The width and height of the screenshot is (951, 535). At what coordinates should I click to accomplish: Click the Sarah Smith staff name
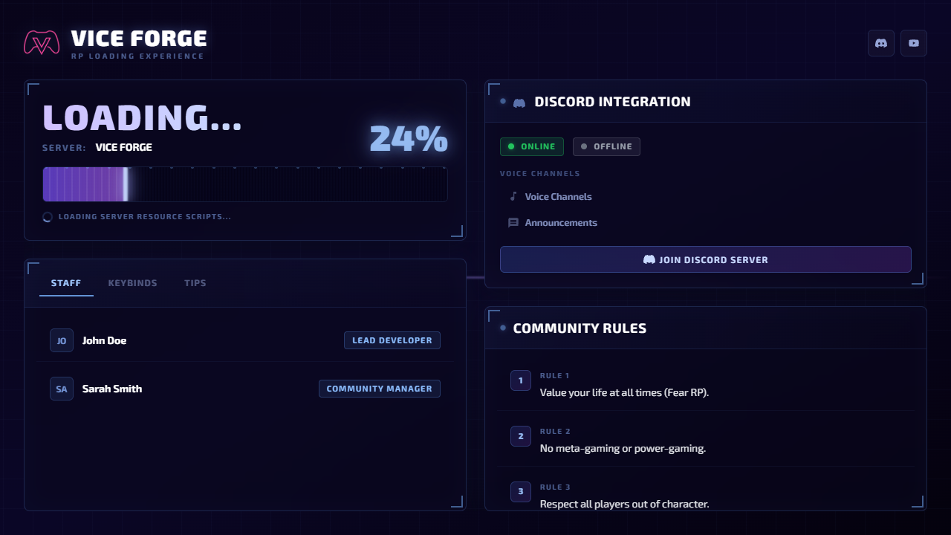tap(112, 389)
